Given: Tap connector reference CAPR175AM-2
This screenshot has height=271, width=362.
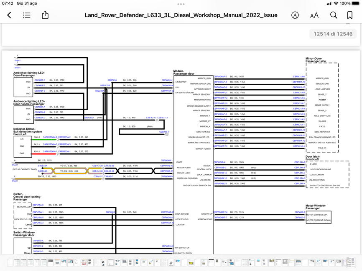Looking at the screenshot, I should (x=50, y=137).
